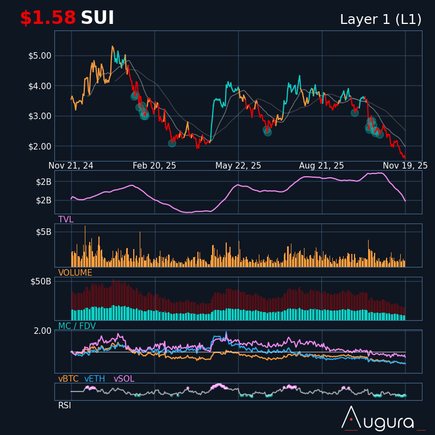Click the Layer 1 (L1) category label
The height and width of the screenshot is (435, 435).
click(x=381, y=20)
